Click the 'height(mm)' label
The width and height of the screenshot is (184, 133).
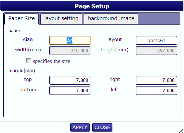coord(114,50)
